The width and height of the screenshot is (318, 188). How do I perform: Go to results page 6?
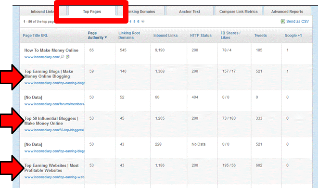click(x=138, y=22)
